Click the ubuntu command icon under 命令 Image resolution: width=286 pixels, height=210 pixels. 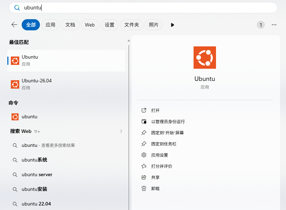(x=15, y=117)
